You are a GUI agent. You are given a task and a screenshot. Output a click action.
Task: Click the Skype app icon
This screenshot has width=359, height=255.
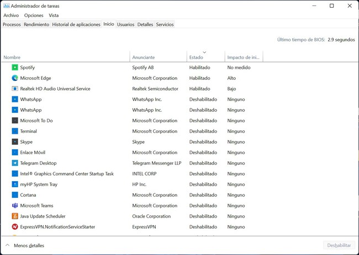tap(15, 142)
